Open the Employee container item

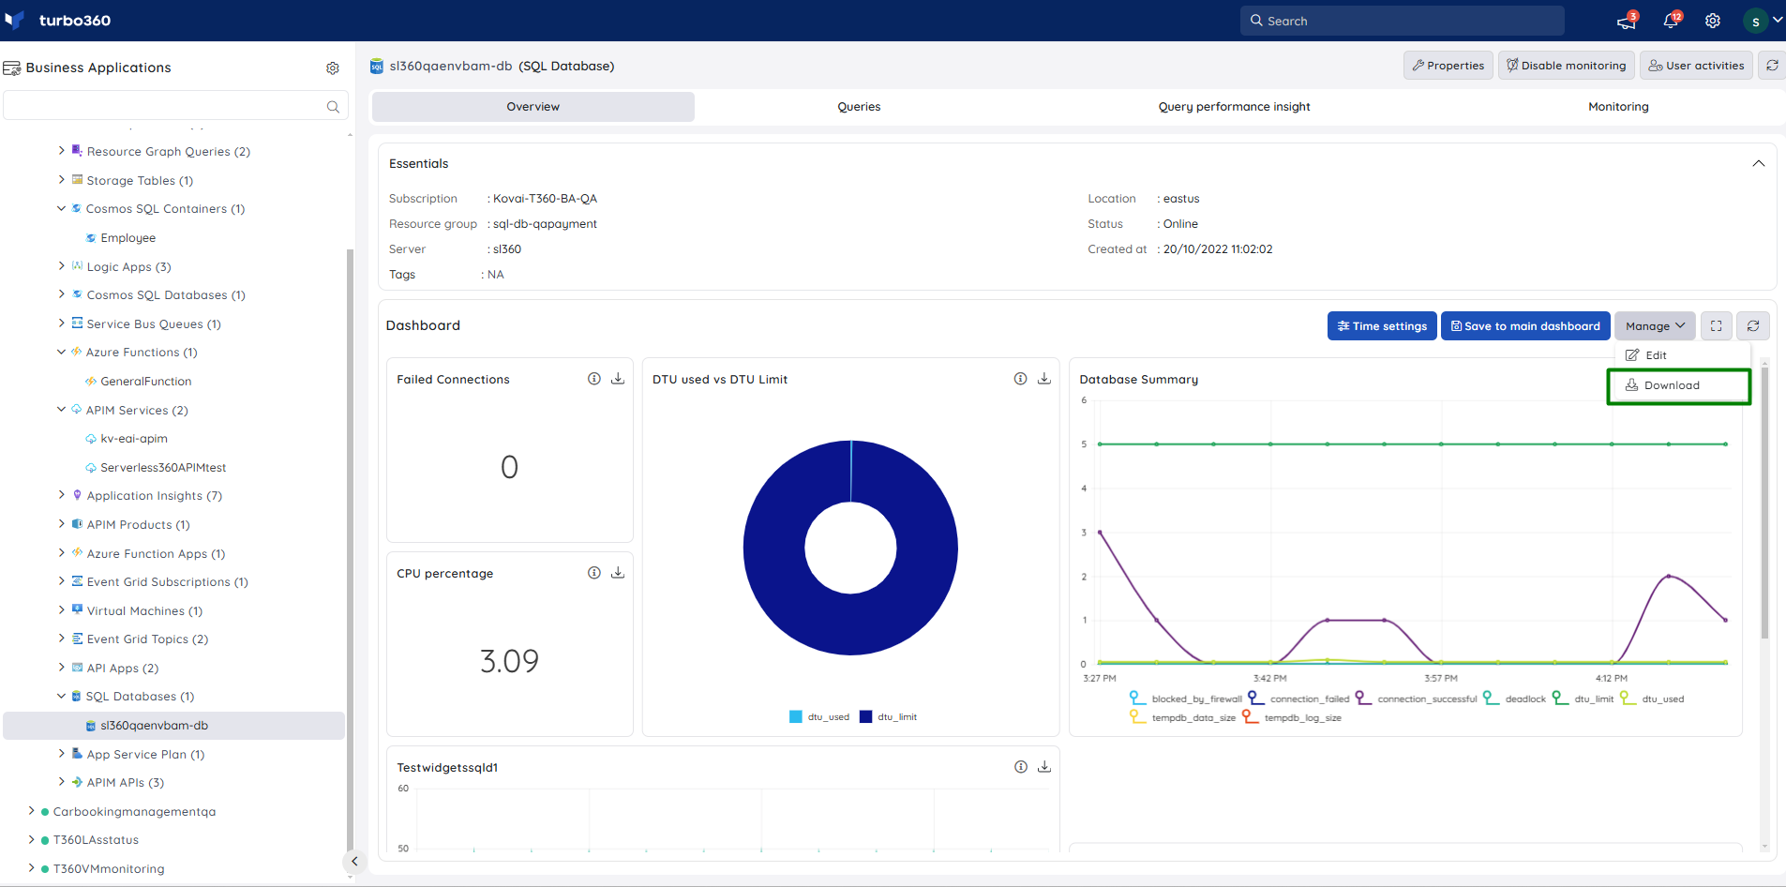click(128, 238)
